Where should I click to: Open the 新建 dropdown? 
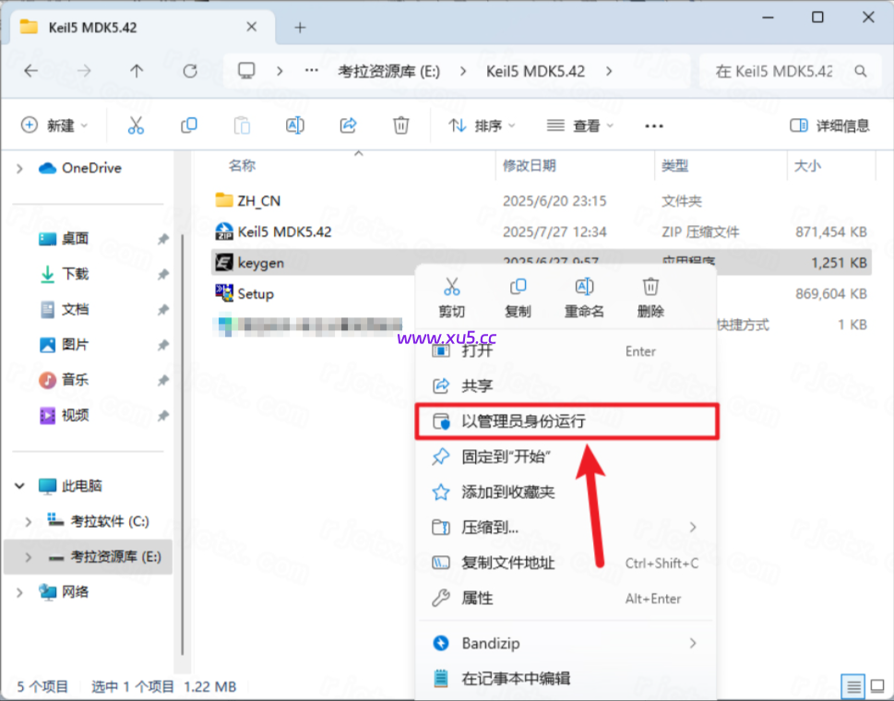tap(55, 125)
